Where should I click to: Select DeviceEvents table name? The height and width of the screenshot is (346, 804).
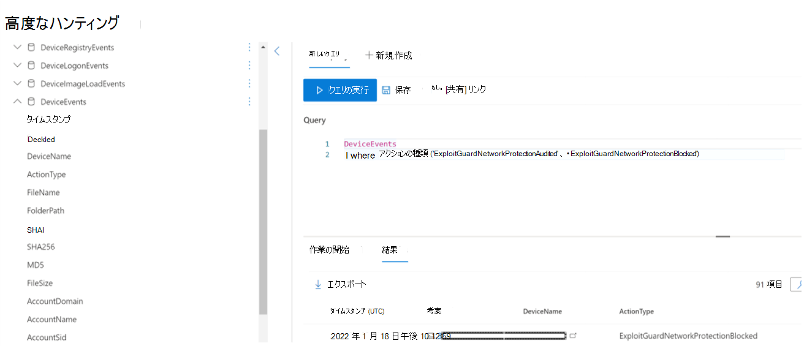63,102
